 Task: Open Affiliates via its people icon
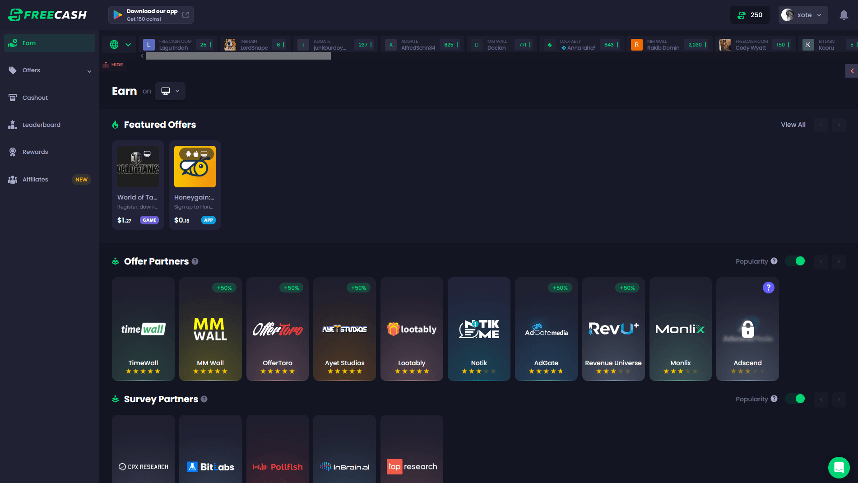coord(12,179)
